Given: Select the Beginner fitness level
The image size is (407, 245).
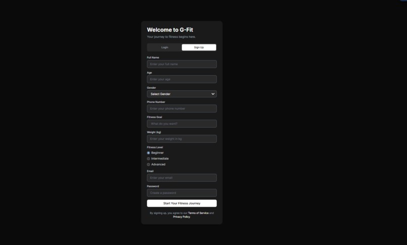Looking at the screenshot, I should pos(148,153).
